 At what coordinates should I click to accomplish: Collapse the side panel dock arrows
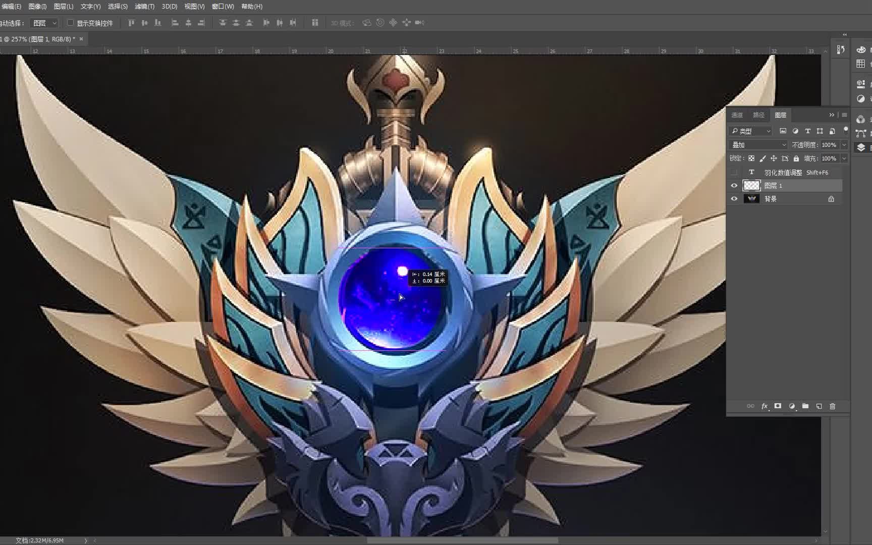click(845, 35)
